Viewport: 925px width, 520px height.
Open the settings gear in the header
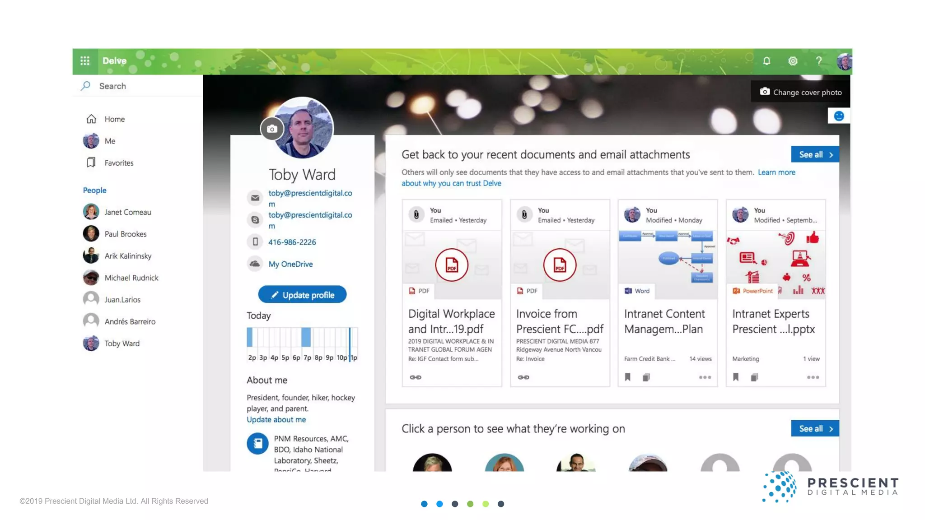(x=793, y=61)
